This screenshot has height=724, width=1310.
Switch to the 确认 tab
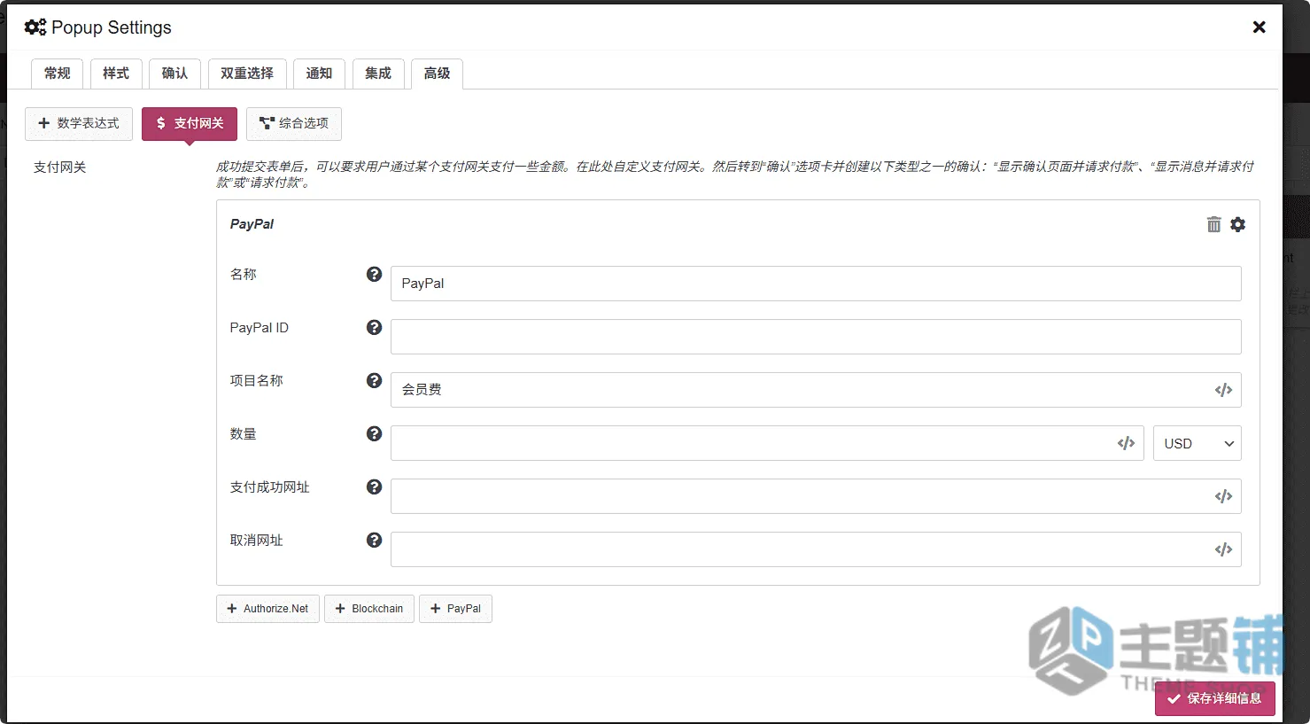[x=174, y=74]
